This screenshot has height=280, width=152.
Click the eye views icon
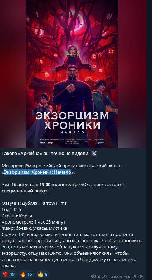point(94,277)
